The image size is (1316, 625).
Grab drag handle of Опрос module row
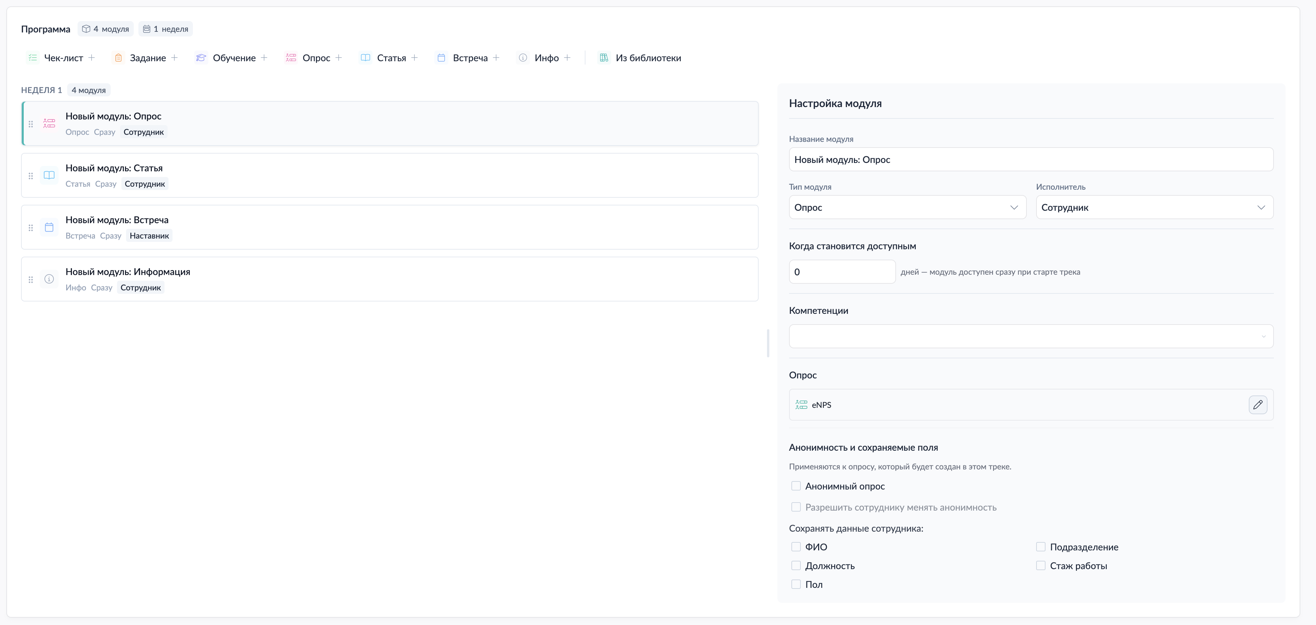click(31, 124)
